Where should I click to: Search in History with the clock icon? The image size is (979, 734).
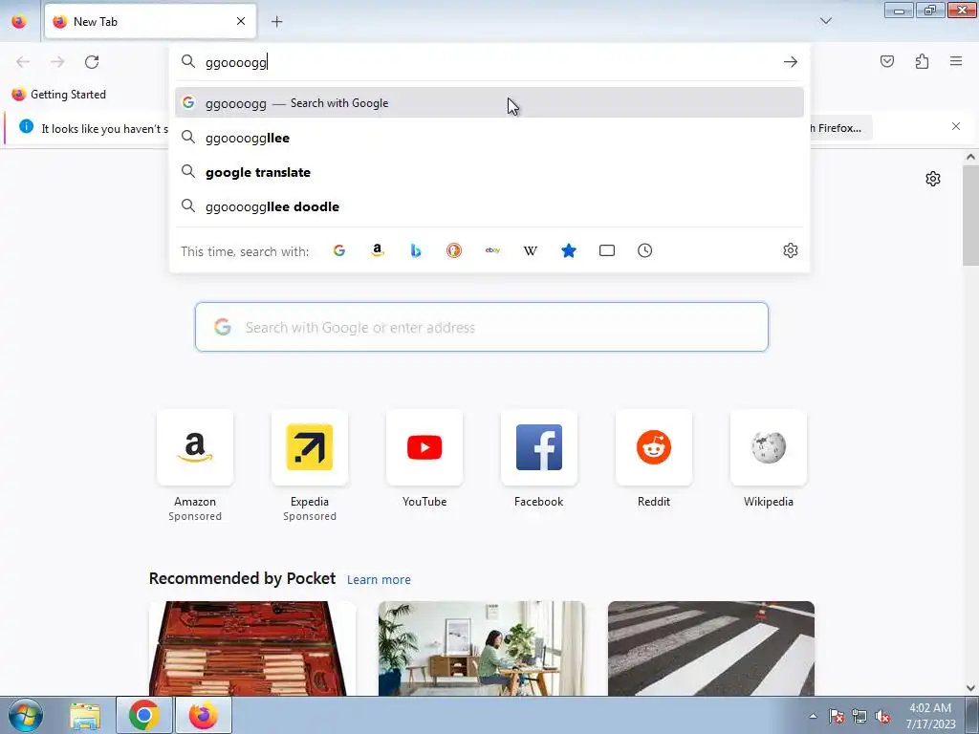645,251
